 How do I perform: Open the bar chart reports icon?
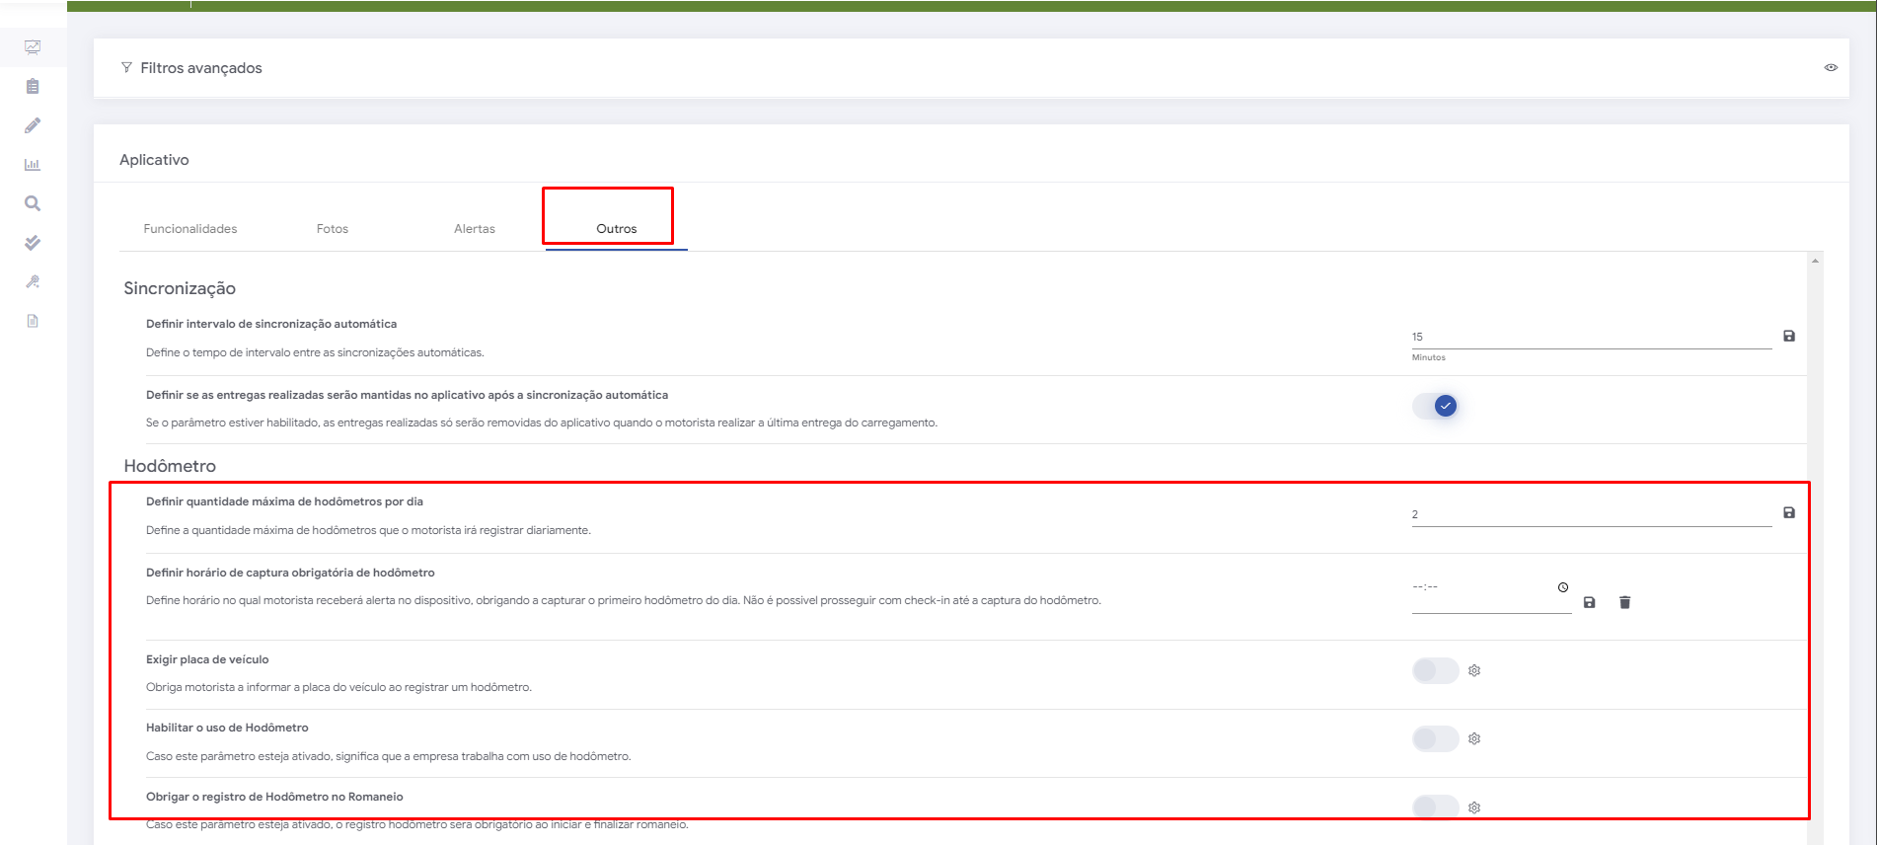pyautogui.click(x=33, y=165)
